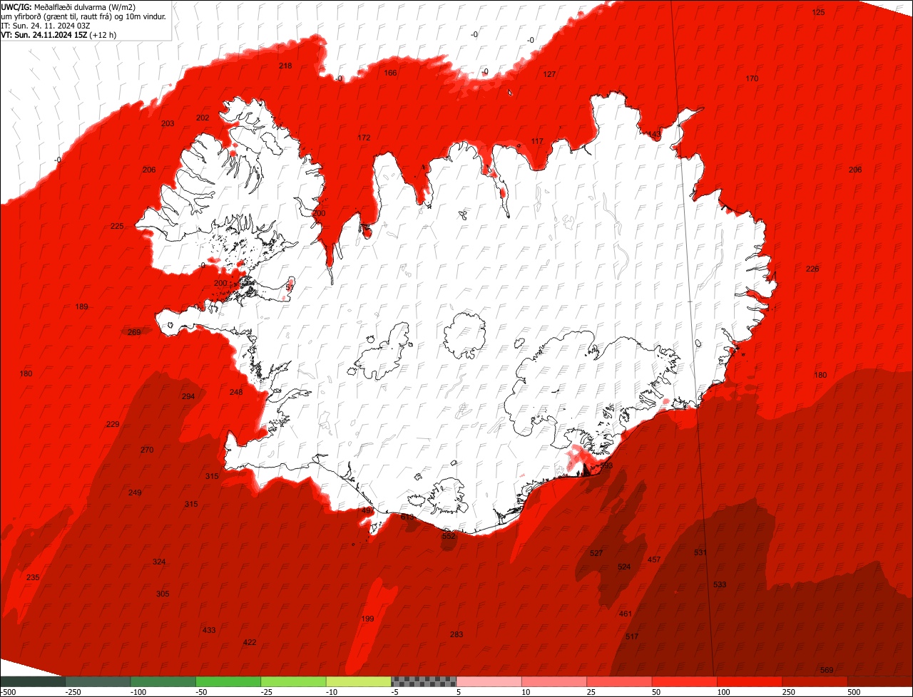913x697 pixels.
Task: Click the dark red swatch between 250 and 500
Action: click(815, 681)
